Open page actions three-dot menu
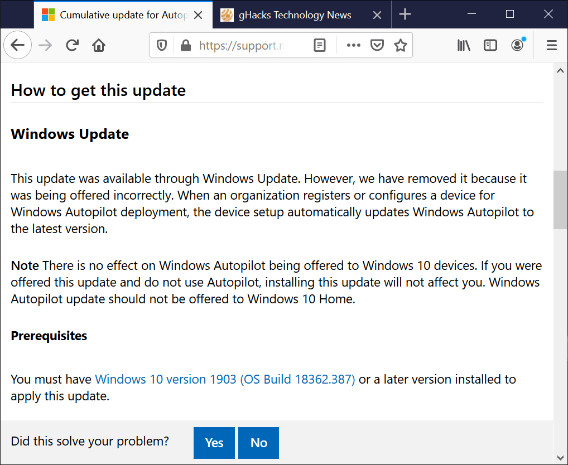 (x=353, y=45)
